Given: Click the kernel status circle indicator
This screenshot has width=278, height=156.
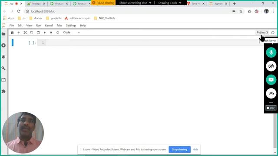Looking at the screenshot, I should 273,33.
